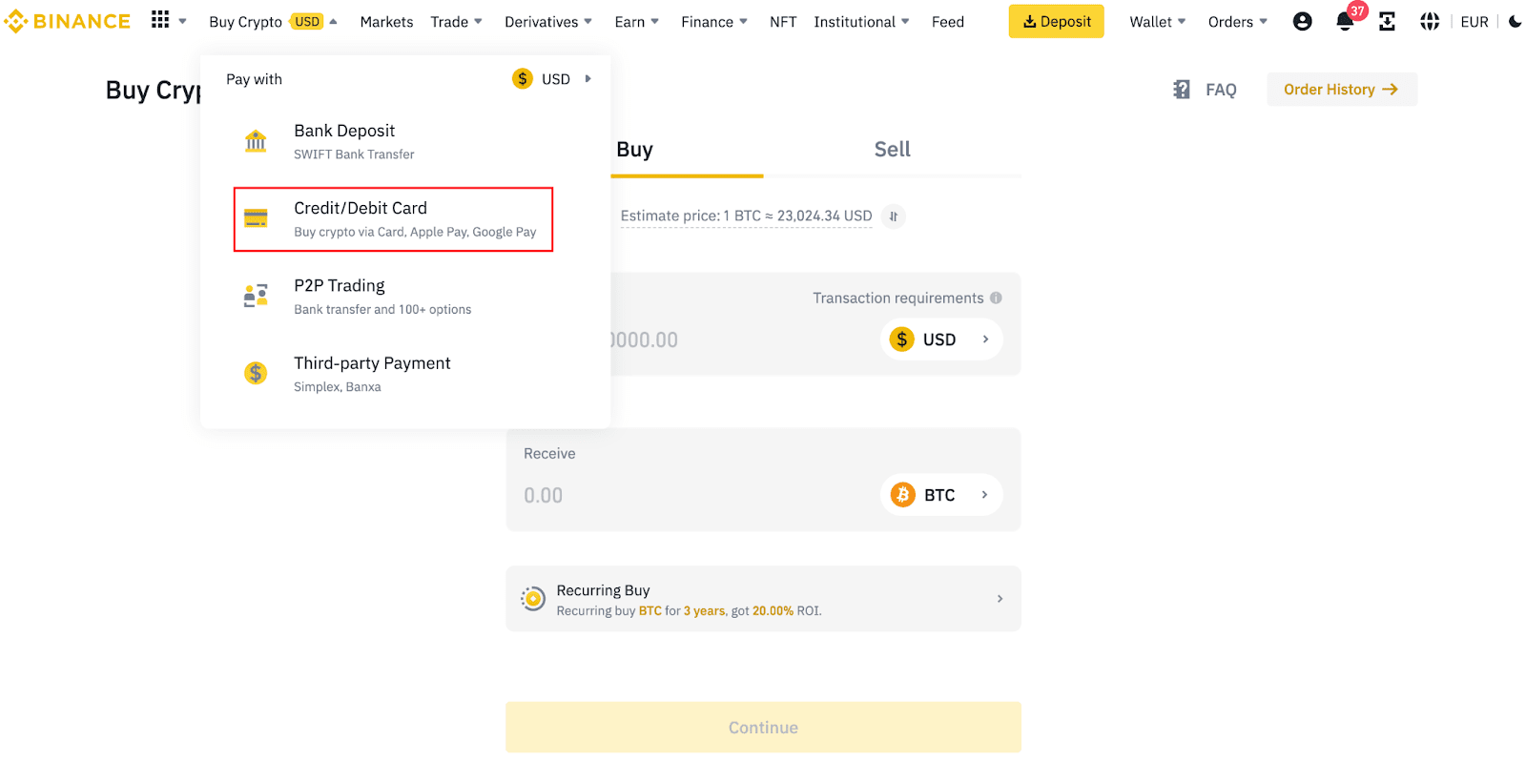Click the Order History button

tap(1341, 89)
